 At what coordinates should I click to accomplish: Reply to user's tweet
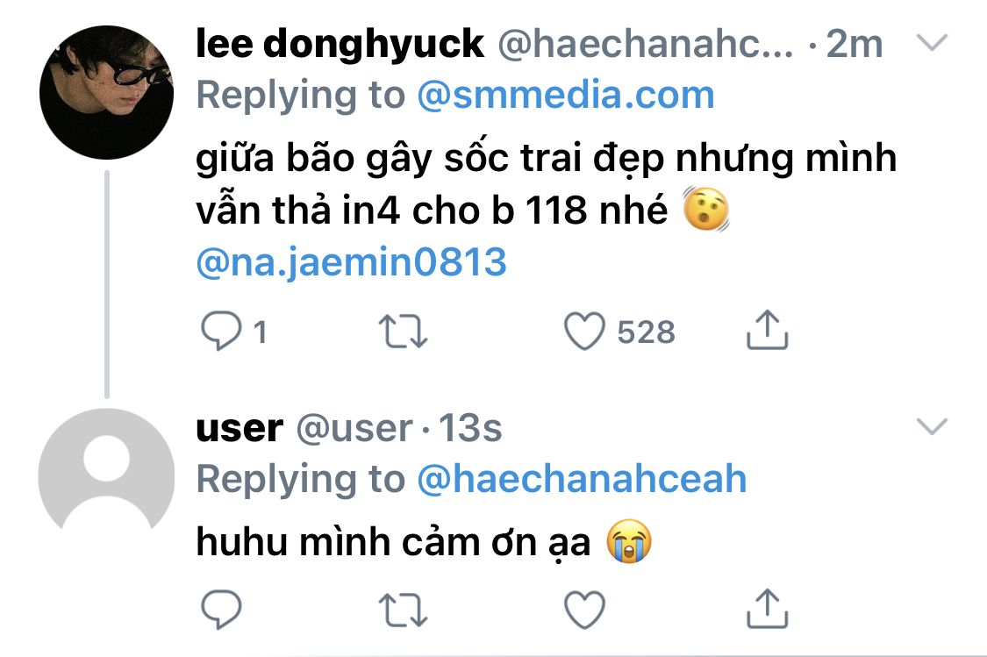[x=221, y=609]
